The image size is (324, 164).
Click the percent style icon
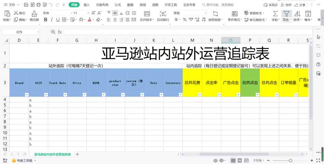[x=185, y=19]
